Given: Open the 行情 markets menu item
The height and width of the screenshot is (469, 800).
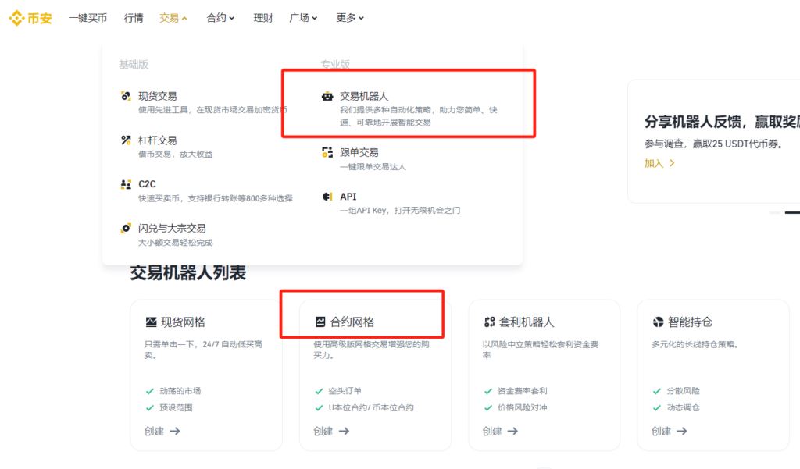Looking at the screenshot, I should tap(134, 18).
